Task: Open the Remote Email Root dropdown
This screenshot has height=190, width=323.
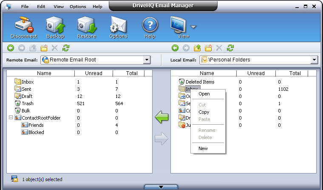Action: point(147,60)
